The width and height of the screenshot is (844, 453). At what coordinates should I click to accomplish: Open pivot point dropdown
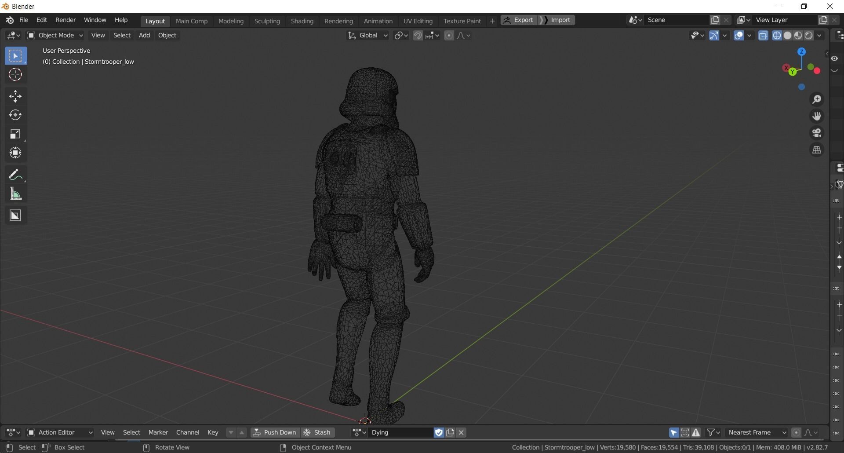point(401,36)
